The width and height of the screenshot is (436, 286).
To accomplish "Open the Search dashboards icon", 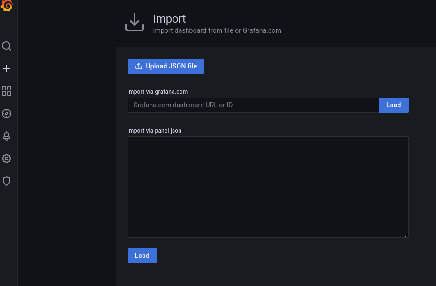I will pos(7,46).
